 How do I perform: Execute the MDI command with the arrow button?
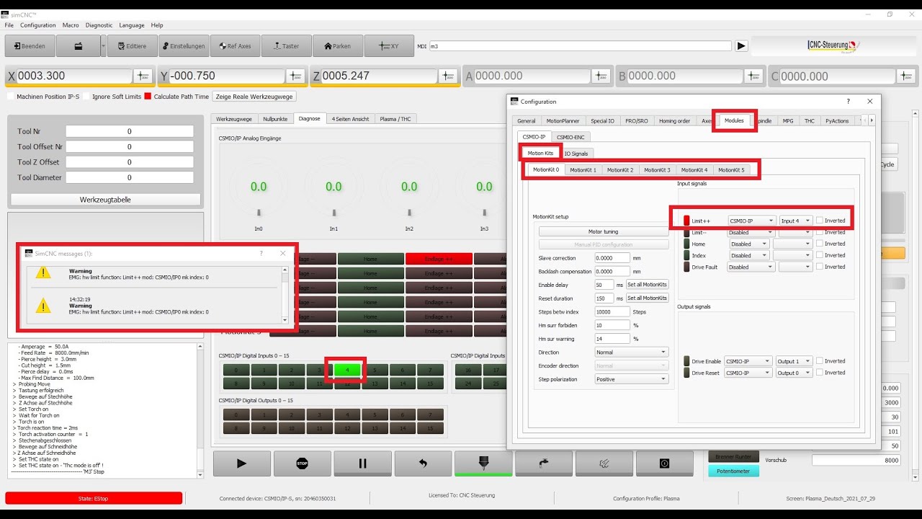click(x=741, y=46)
